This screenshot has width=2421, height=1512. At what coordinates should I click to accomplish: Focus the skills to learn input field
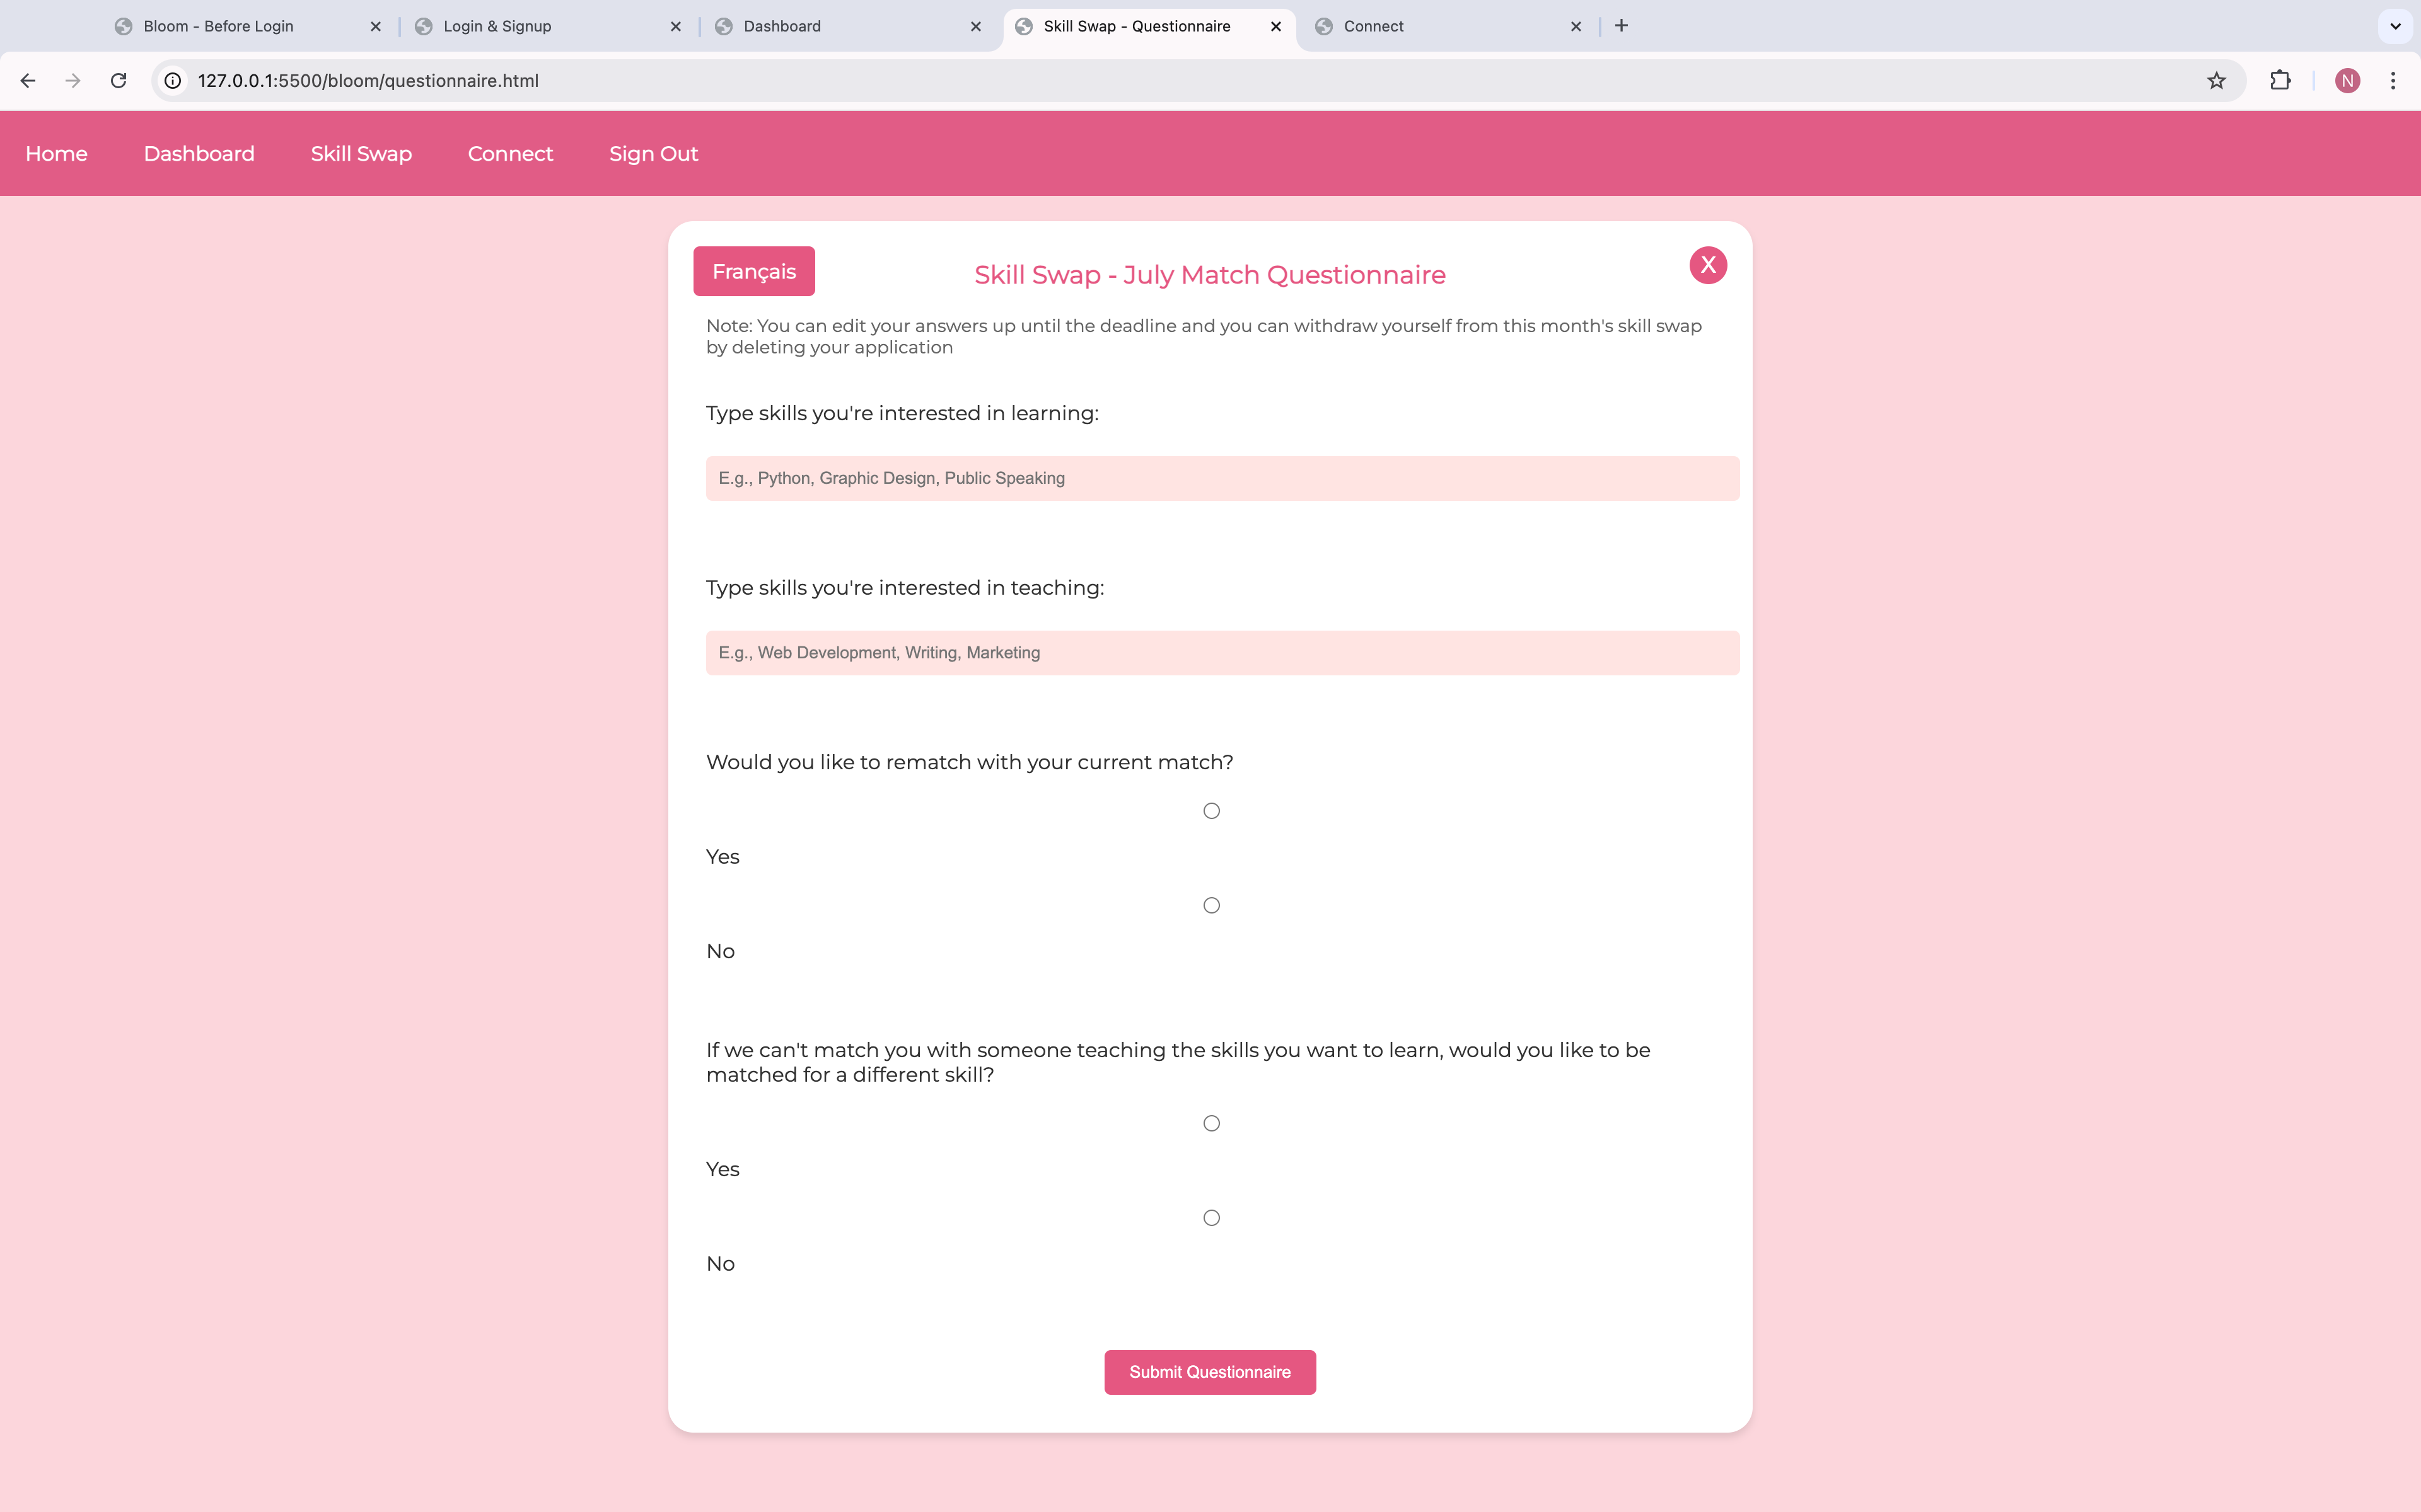(1221, 479)
